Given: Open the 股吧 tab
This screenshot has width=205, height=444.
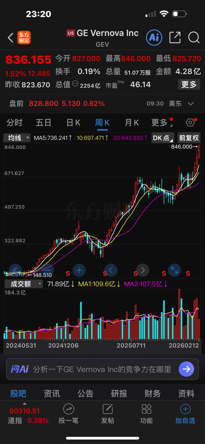Looking at the screenshot, I should (18, 393).
